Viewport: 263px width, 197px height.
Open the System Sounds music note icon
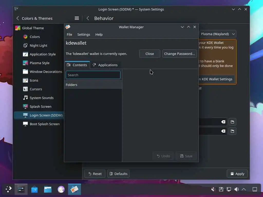pos(25,98)
